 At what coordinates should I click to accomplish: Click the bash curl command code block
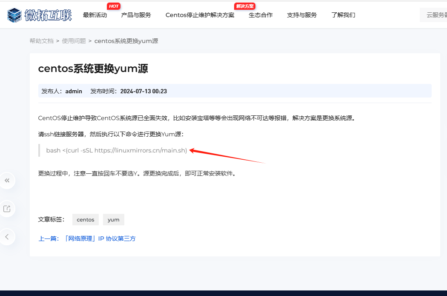pos(117,150)
